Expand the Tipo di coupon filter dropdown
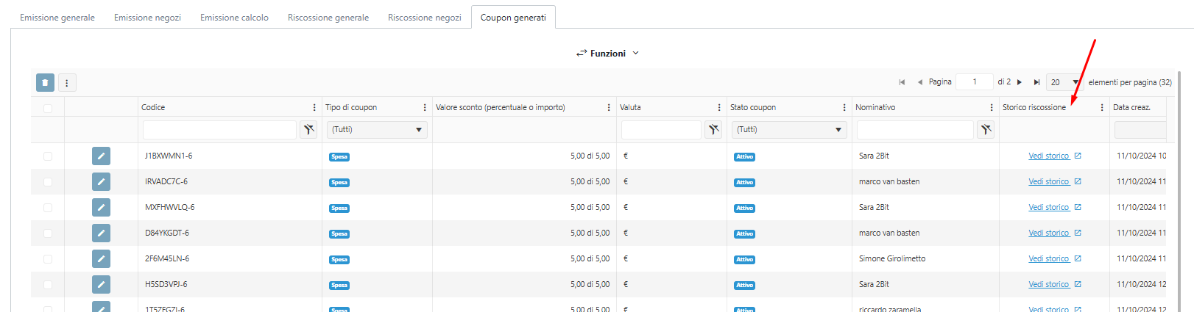 pyautogui.click(x=377, y=130)
